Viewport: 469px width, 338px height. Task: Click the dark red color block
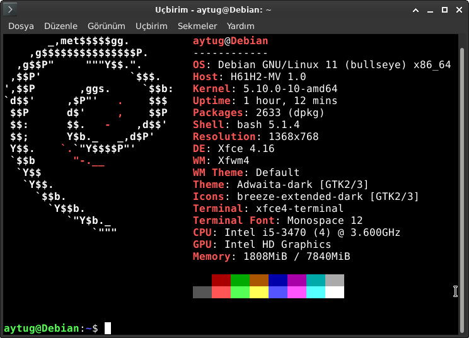click(221, 280)
